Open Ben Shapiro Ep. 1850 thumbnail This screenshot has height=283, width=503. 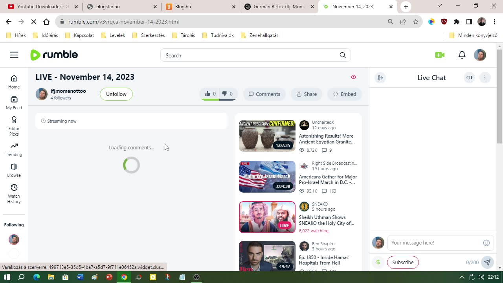click(267, 256)
